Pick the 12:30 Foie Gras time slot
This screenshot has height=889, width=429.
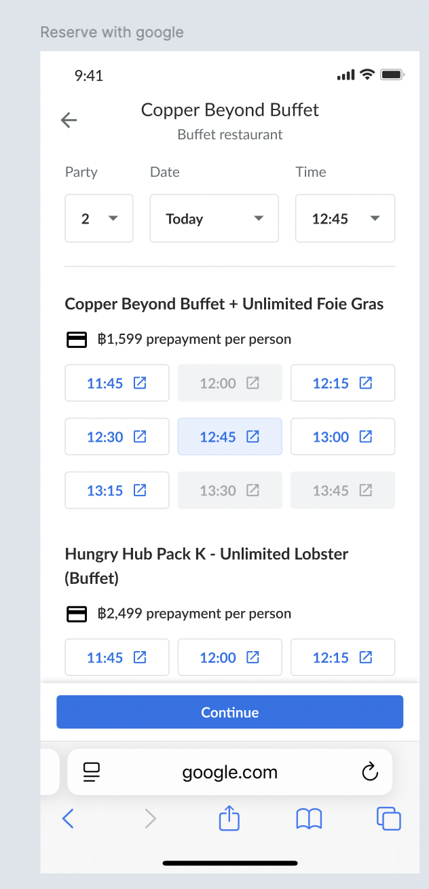117,437
